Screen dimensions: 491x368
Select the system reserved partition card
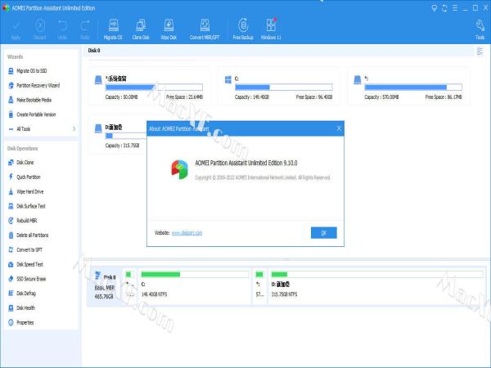tap(150, 87)
